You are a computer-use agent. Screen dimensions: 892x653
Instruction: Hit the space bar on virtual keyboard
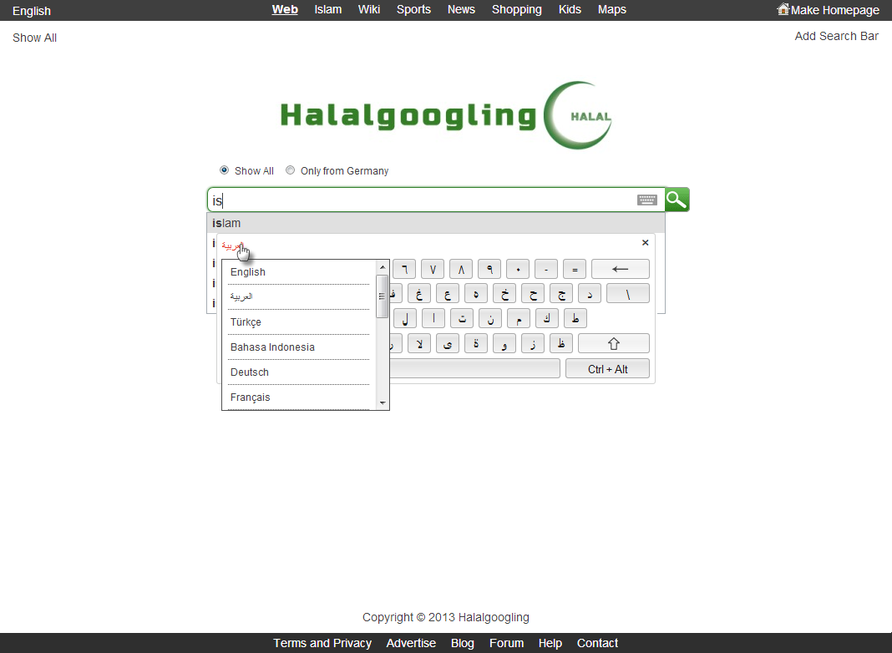[474, 368]
